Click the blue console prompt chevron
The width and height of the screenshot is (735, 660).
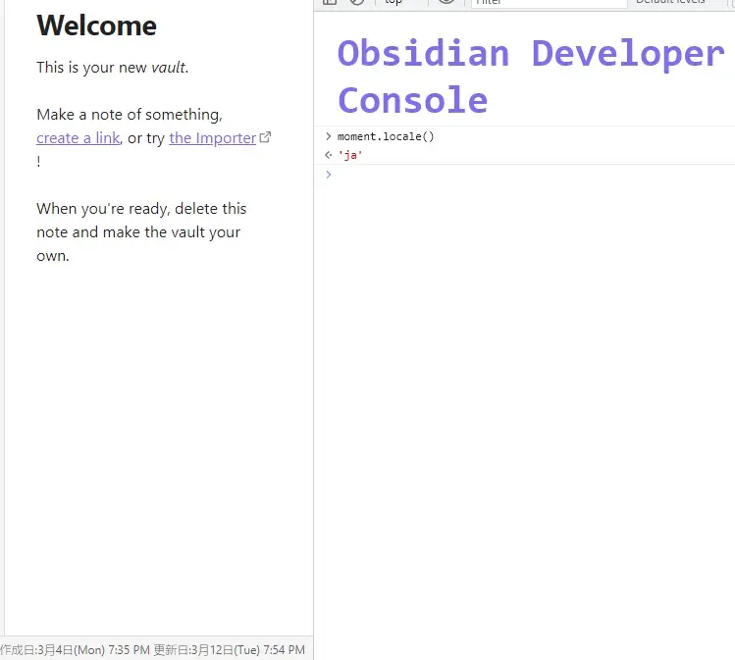[329, 175]
